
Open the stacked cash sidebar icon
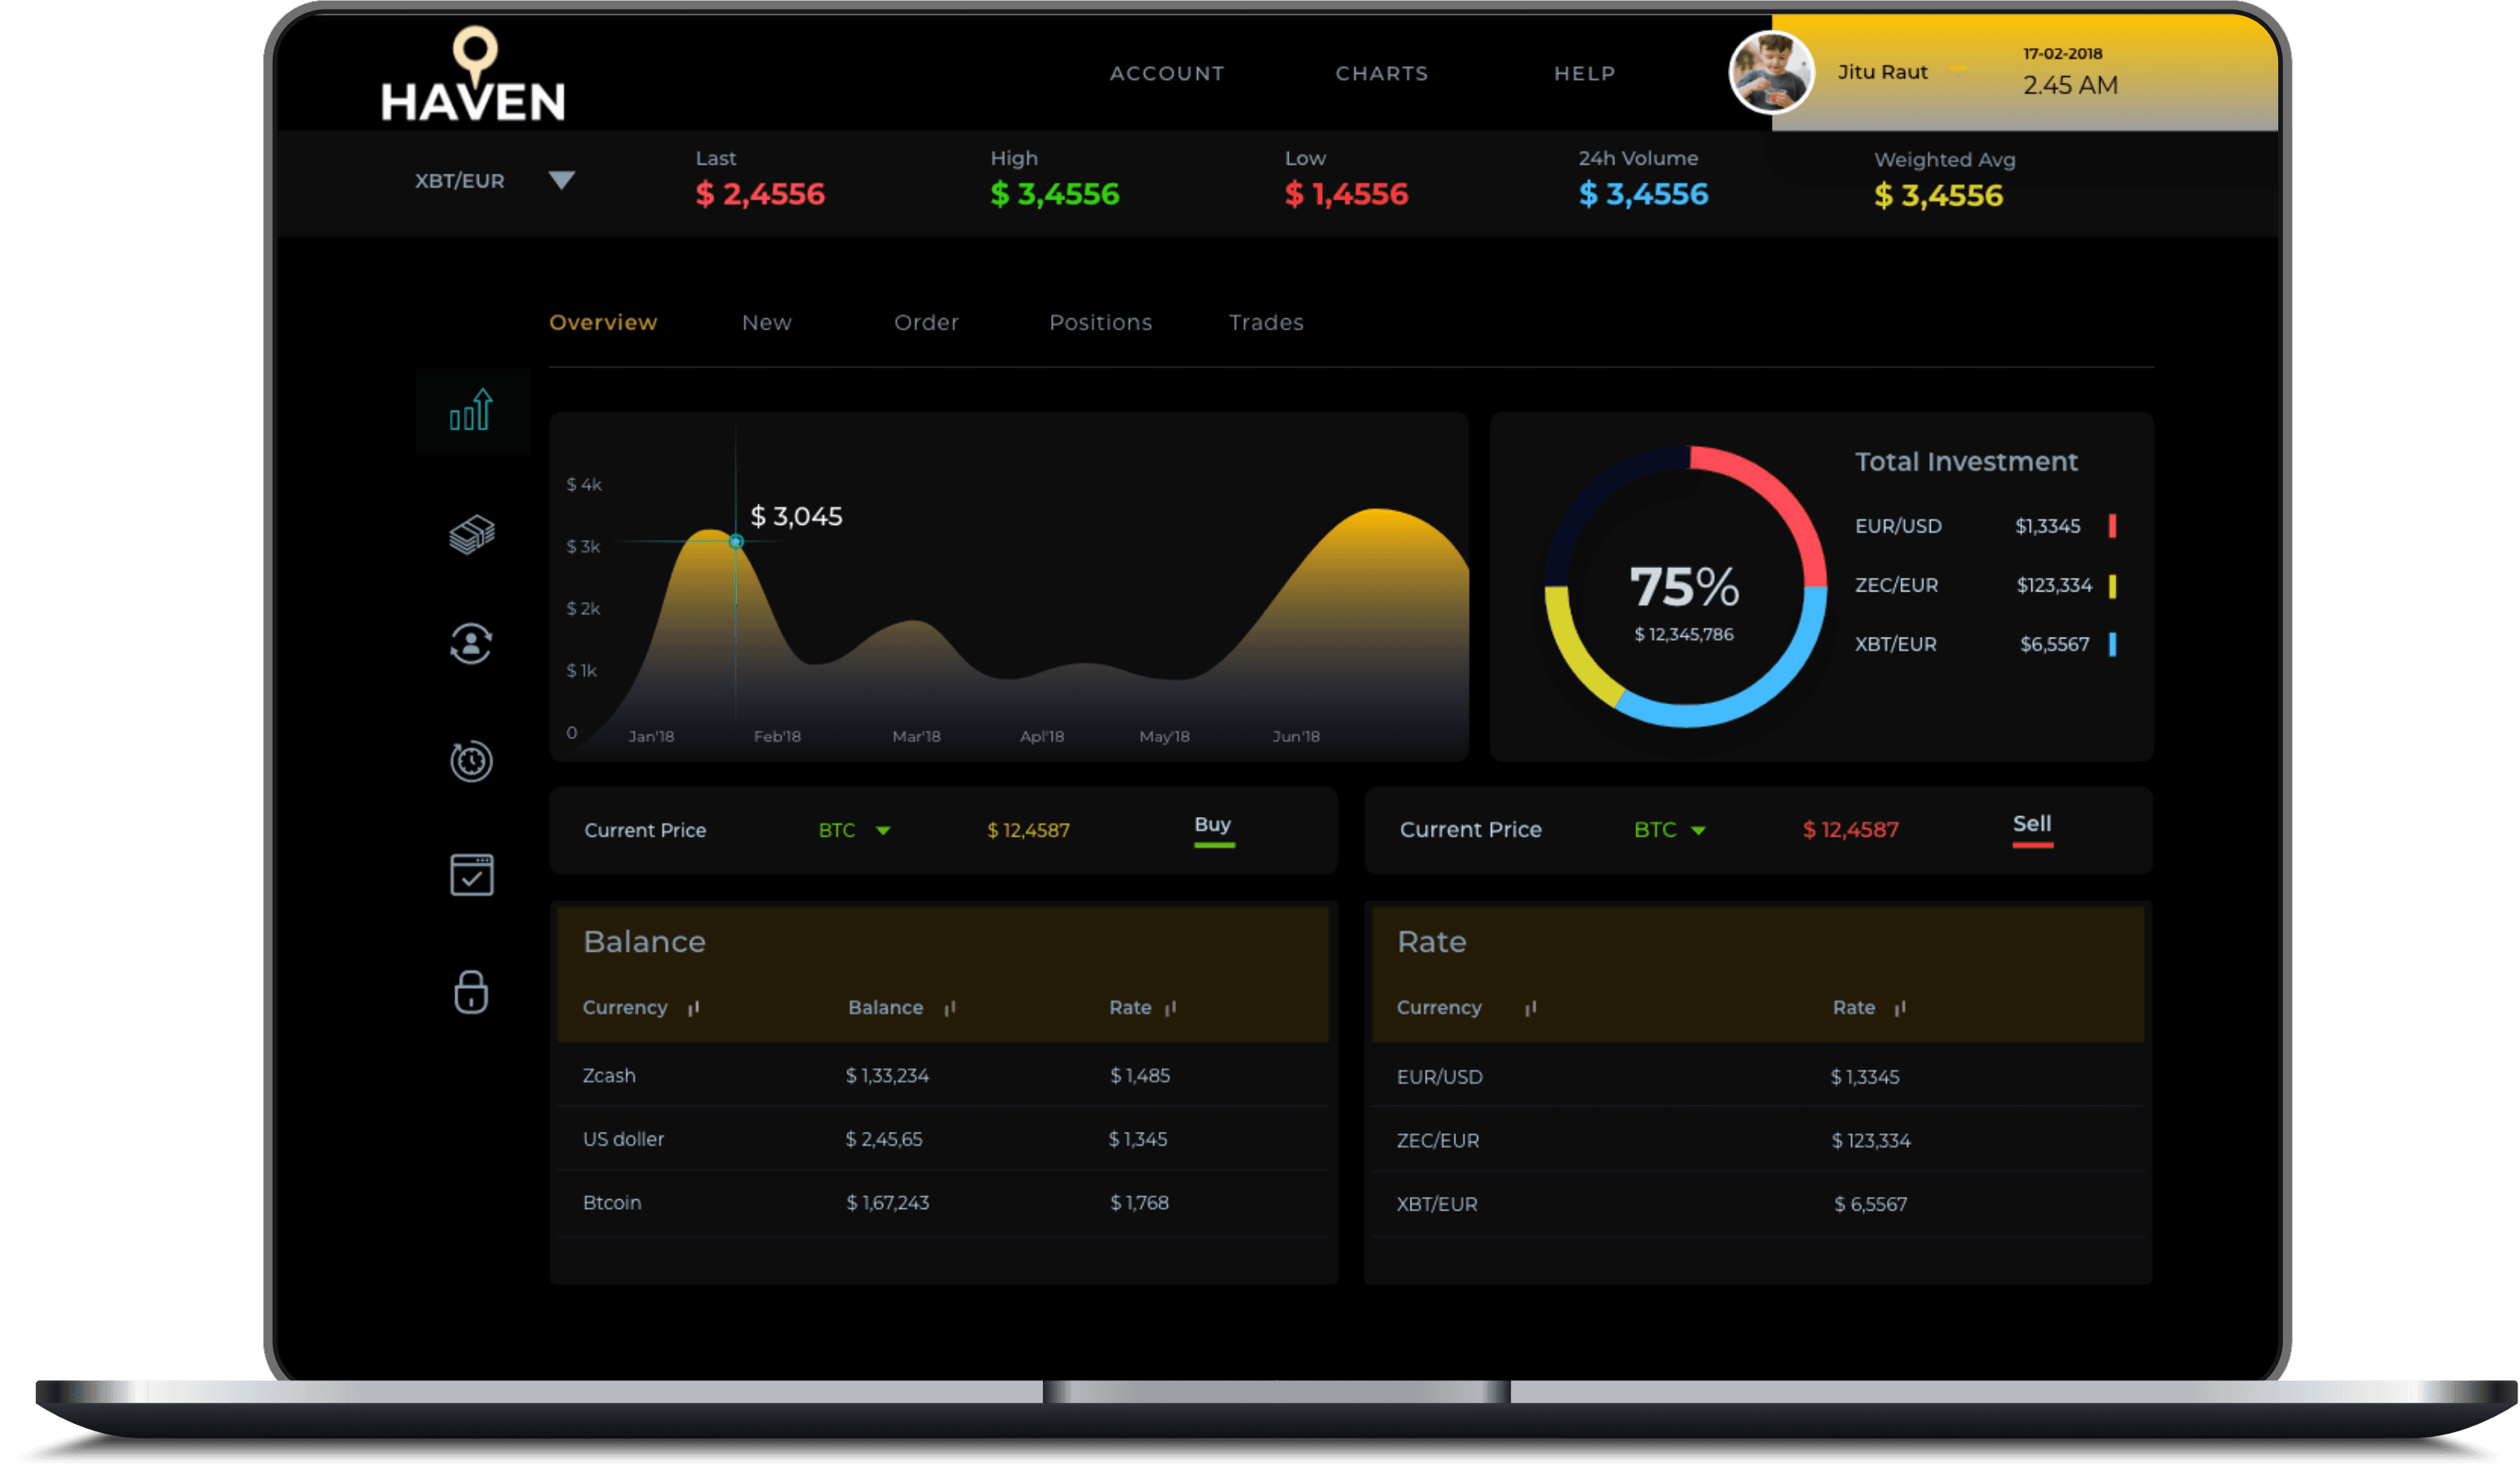(472, 535)
